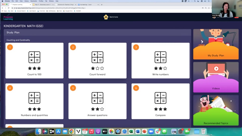Launch Zoom from the dock
This screenshot has width=242, height=136.
pos(151,131)
